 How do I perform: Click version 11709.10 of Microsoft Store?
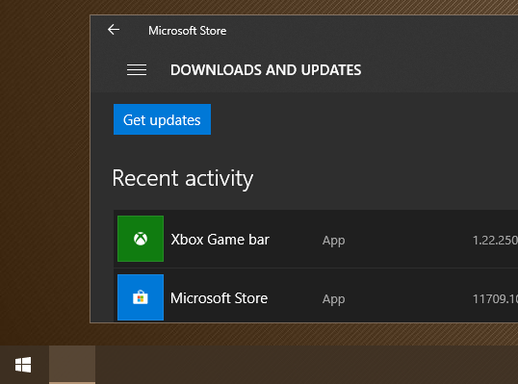coord(495,298)
